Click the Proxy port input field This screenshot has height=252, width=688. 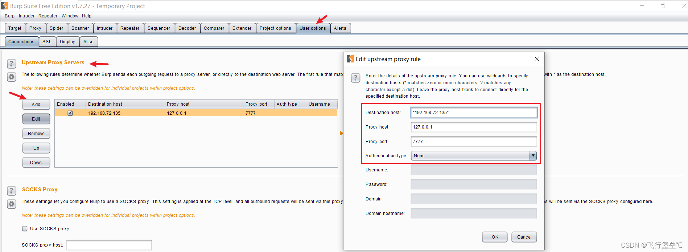[x=474, y=142]
